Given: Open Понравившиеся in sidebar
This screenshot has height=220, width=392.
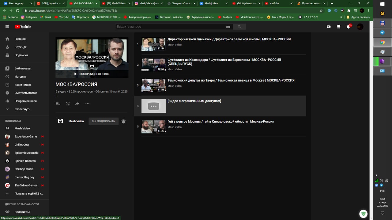Looking at the screenshot, I should [x=24, y=101].
